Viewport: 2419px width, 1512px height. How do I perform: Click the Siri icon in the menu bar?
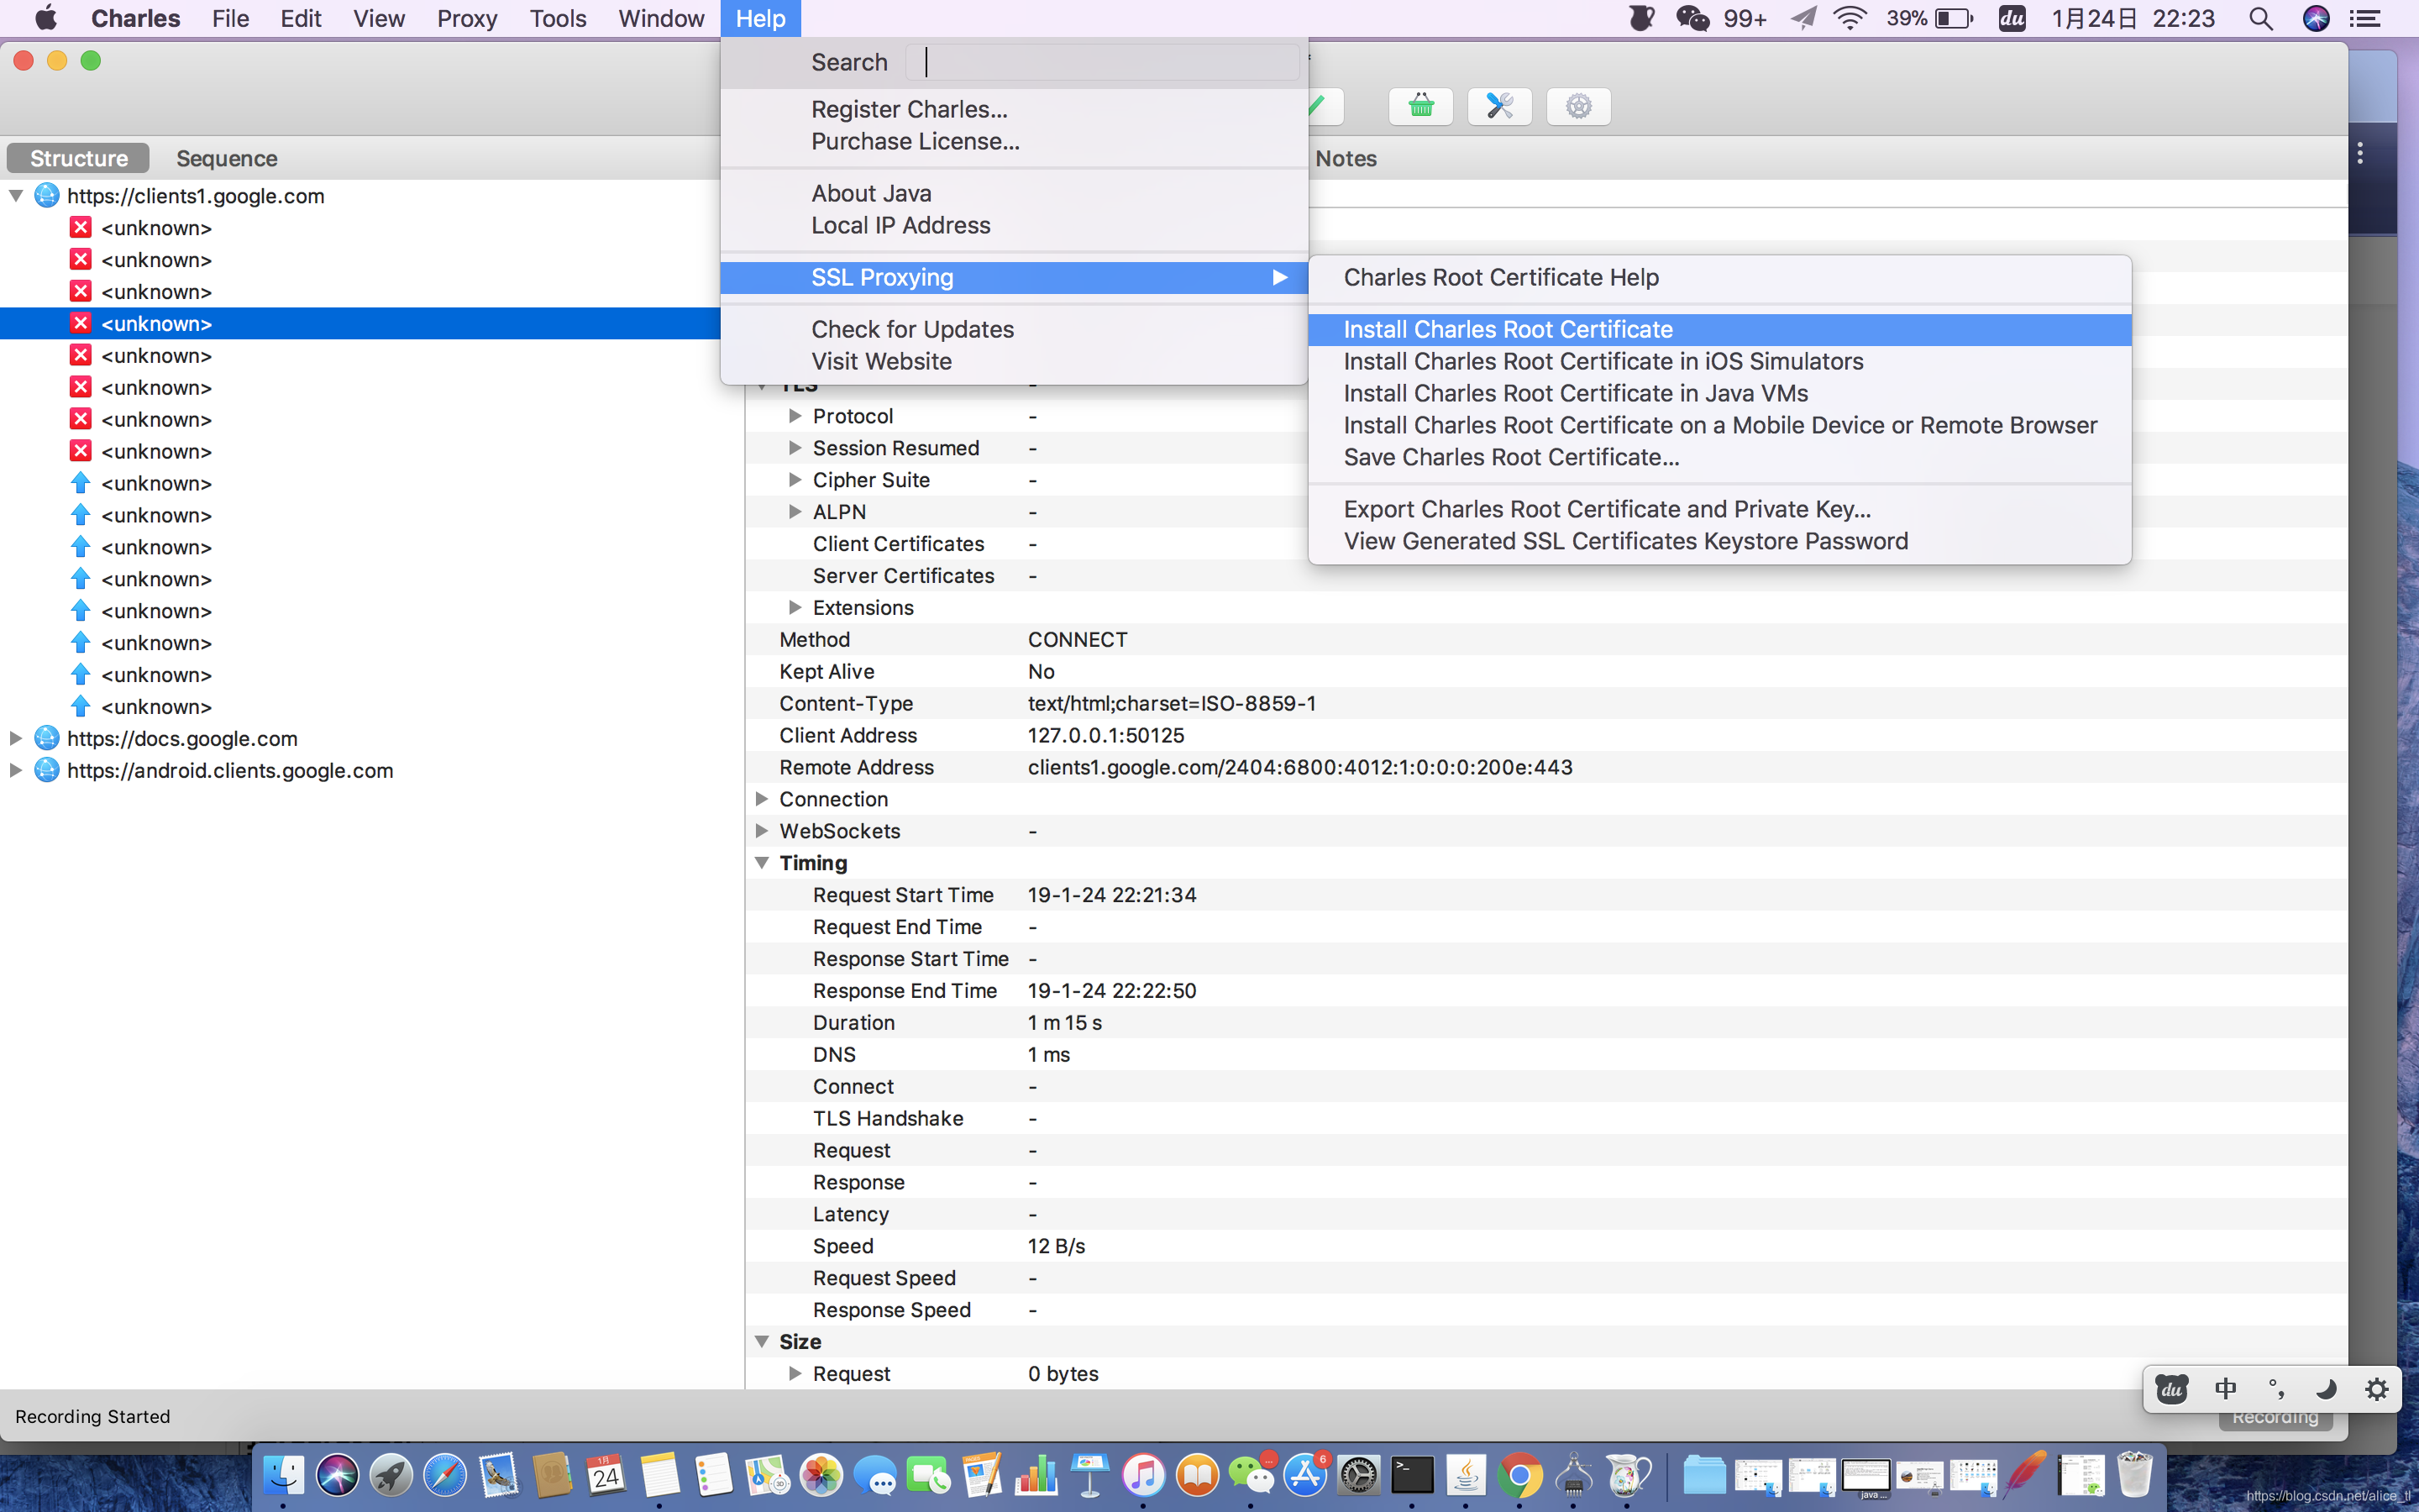[x=2316, y=18]
